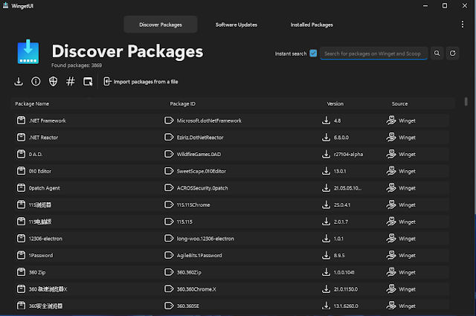Click the 13.1.6260.0 version value
476x316 pixels.
[346, 306]
